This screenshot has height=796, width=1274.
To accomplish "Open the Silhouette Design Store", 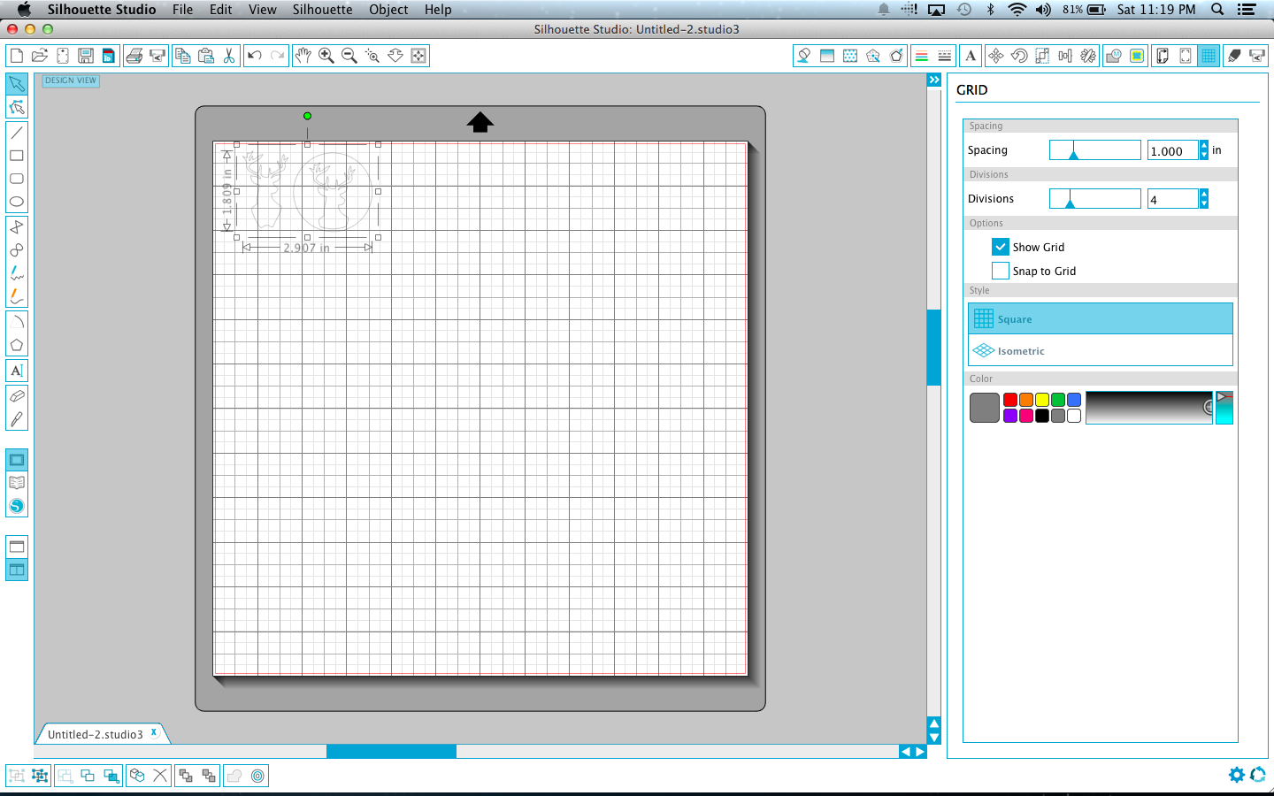I will click(x=17, y=507).
